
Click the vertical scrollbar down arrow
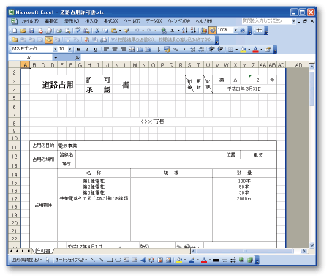312,245
